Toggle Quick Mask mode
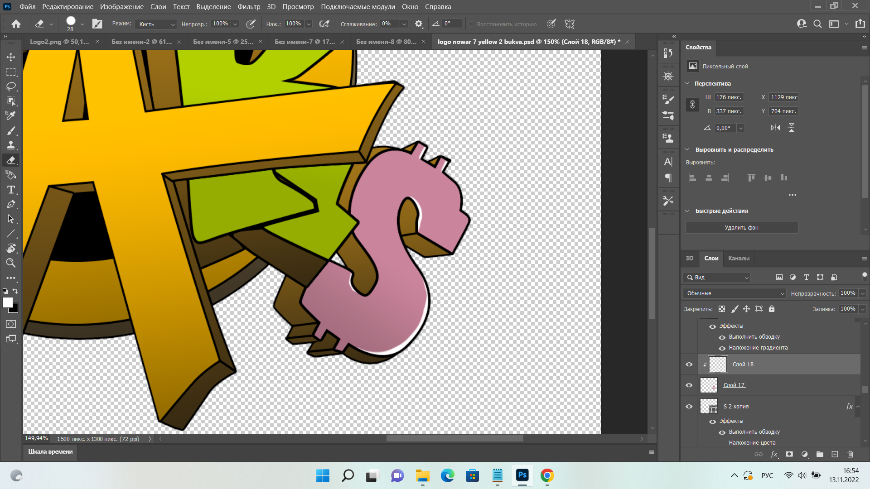Image resolution: width=870 pixels, height=489 pixels. pos(11,324)
